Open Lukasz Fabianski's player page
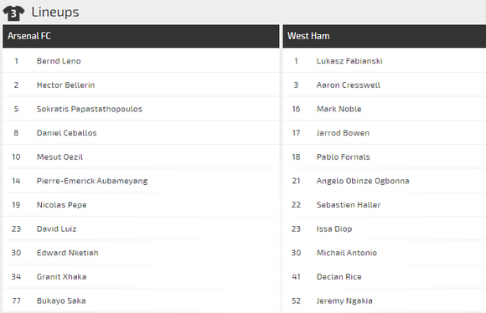The height and width of the screenshot is (313, 486). tap(349, 61)
